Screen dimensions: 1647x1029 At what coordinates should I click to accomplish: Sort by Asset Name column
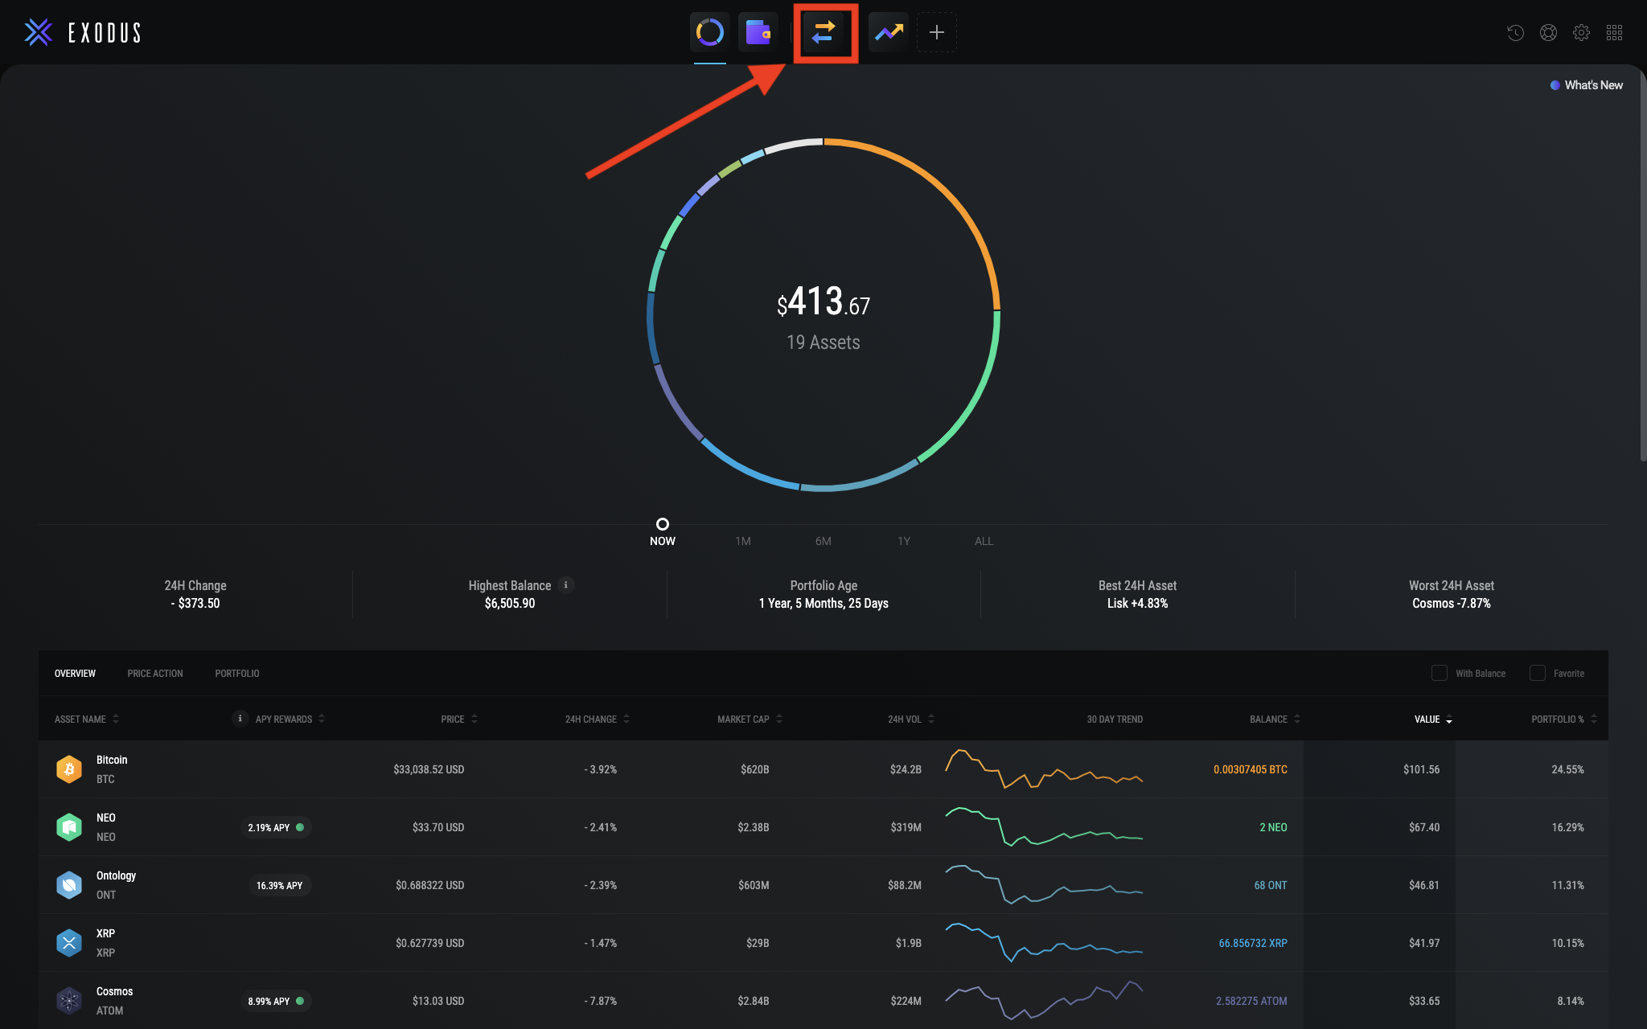[x=87, y=719]
